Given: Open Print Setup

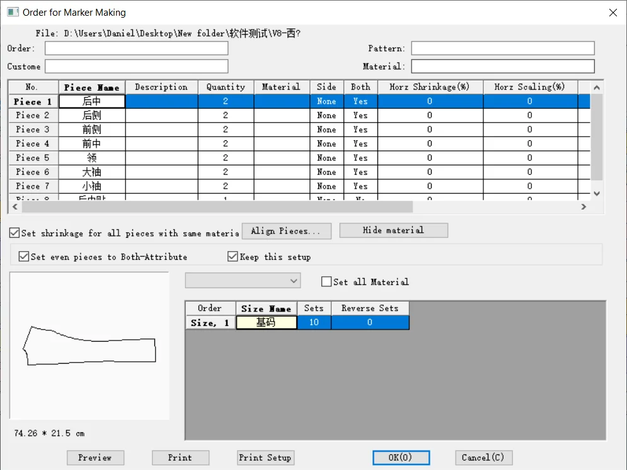Looking at the screenshot, I should tap(265, 457).
